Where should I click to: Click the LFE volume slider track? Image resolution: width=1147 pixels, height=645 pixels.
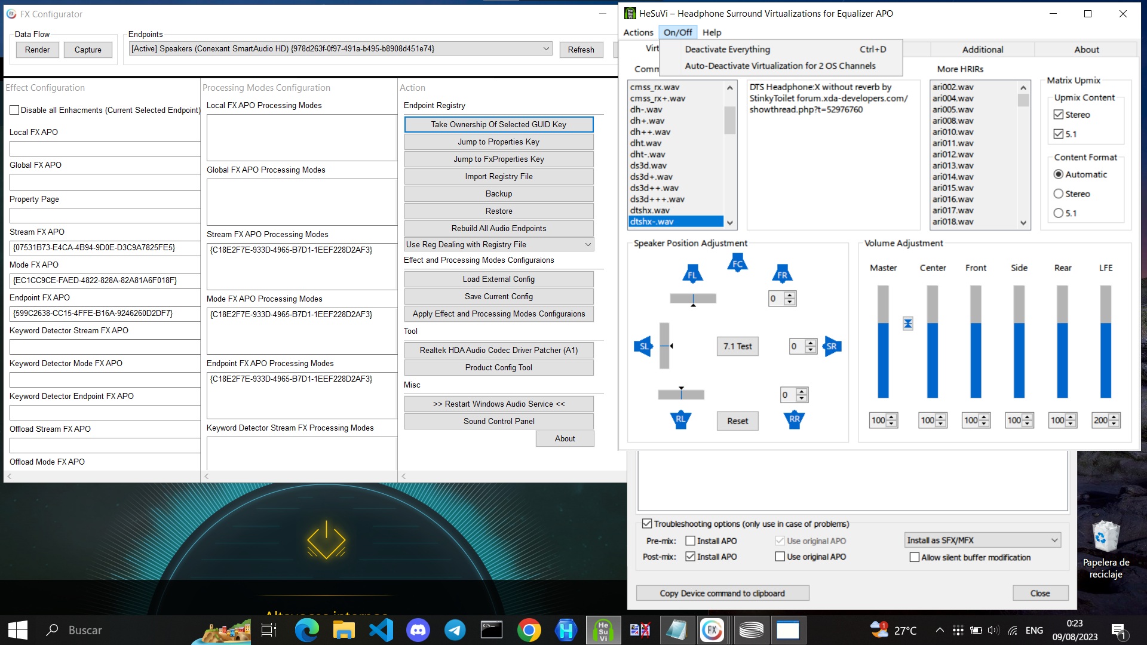click(1105, 342)
